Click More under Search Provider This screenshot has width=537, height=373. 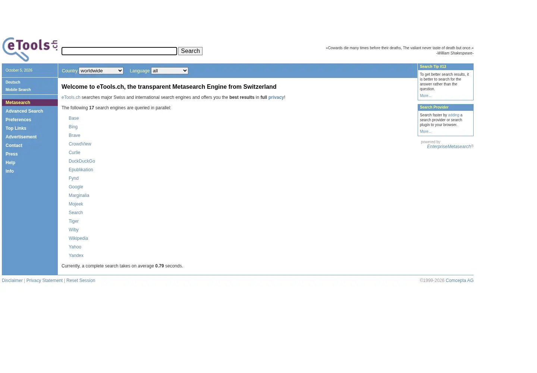(425, 132)
